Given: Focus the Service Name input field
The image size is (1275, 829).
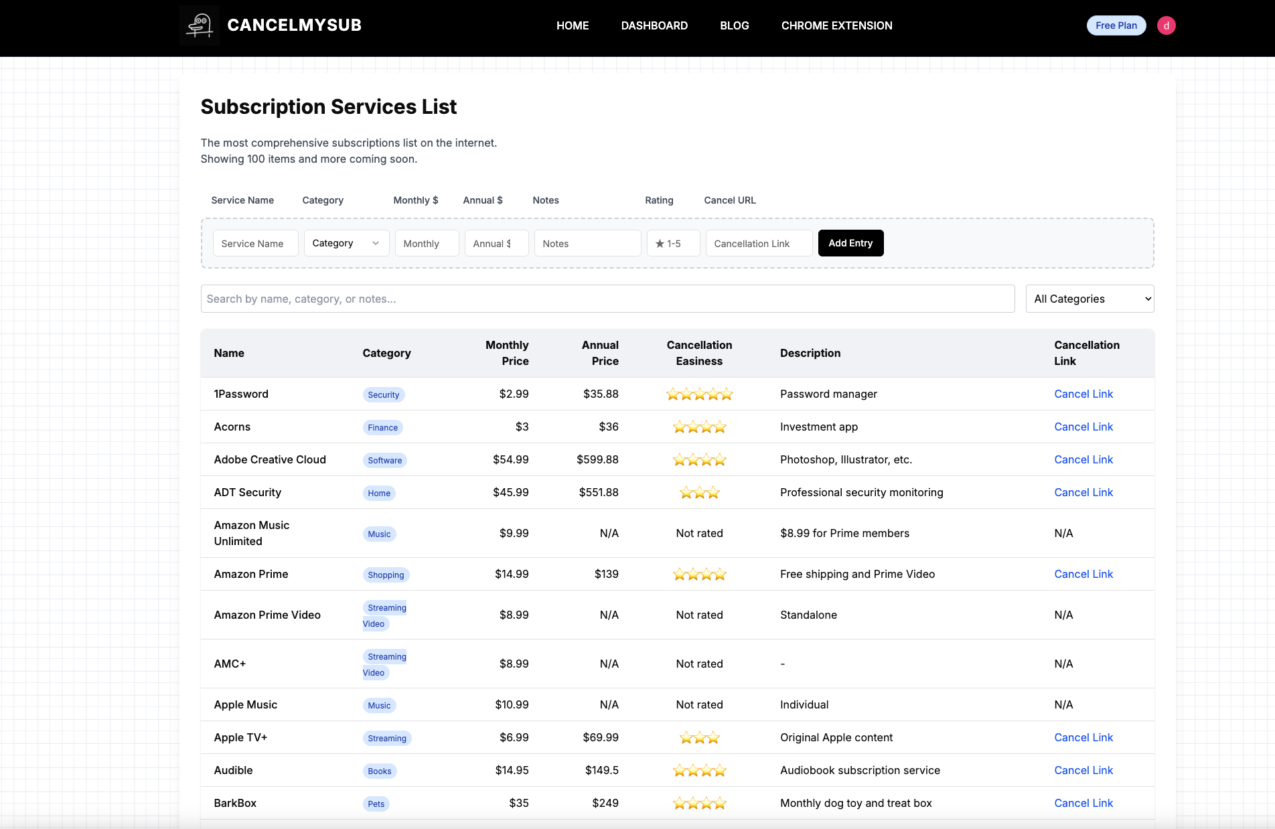Looking at the screenshot, I should pos(256,243).
